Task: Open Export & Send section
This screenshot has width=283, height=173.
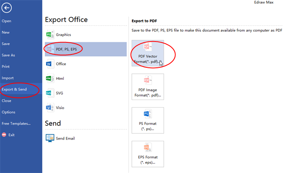Action: click(21, 89)
